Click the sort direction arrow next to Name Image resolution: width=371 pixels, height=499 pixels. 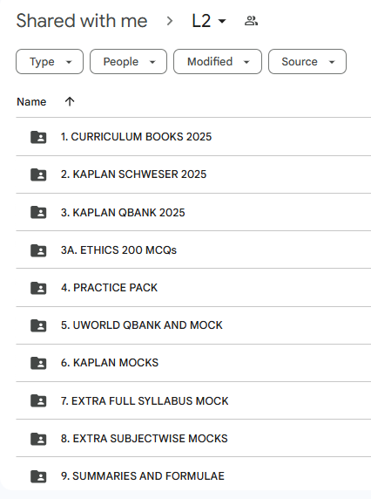pyautogui.click(x=70, y=101)
